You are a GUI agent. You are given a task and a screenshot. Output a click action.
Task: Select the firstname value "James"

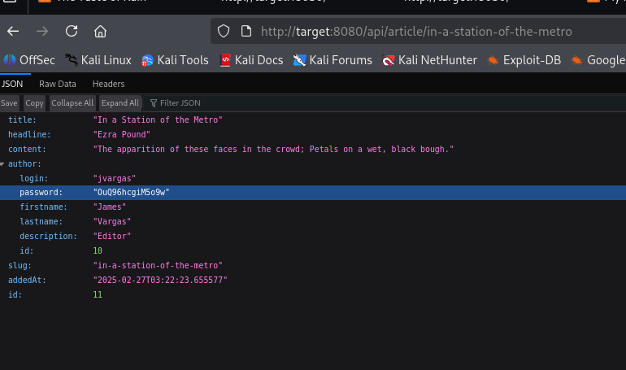[x=110, y=207]
